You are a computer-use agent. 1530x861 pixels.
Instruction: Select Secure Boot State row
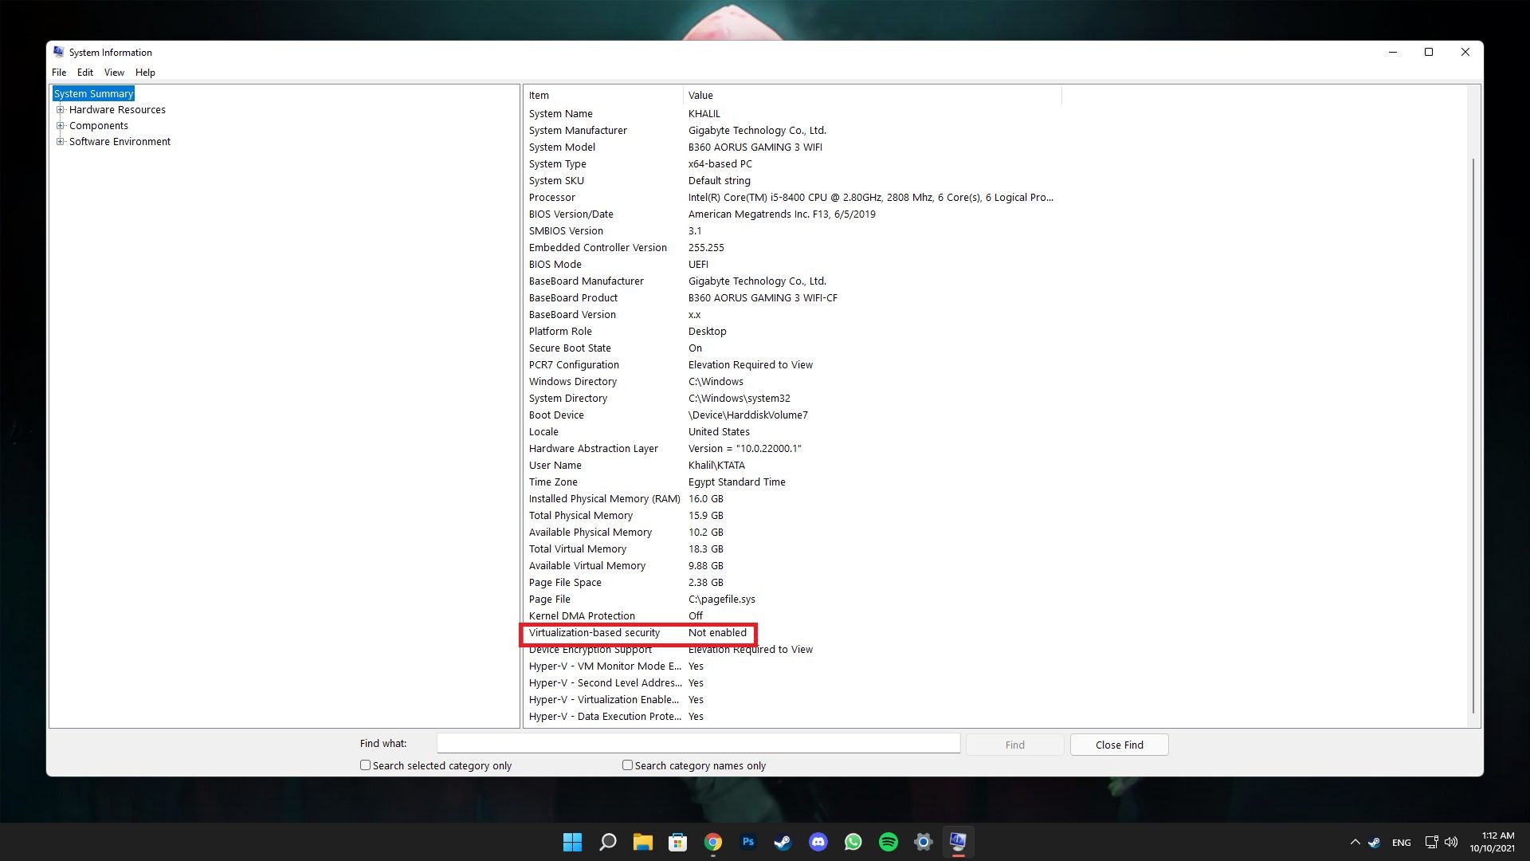793,348
